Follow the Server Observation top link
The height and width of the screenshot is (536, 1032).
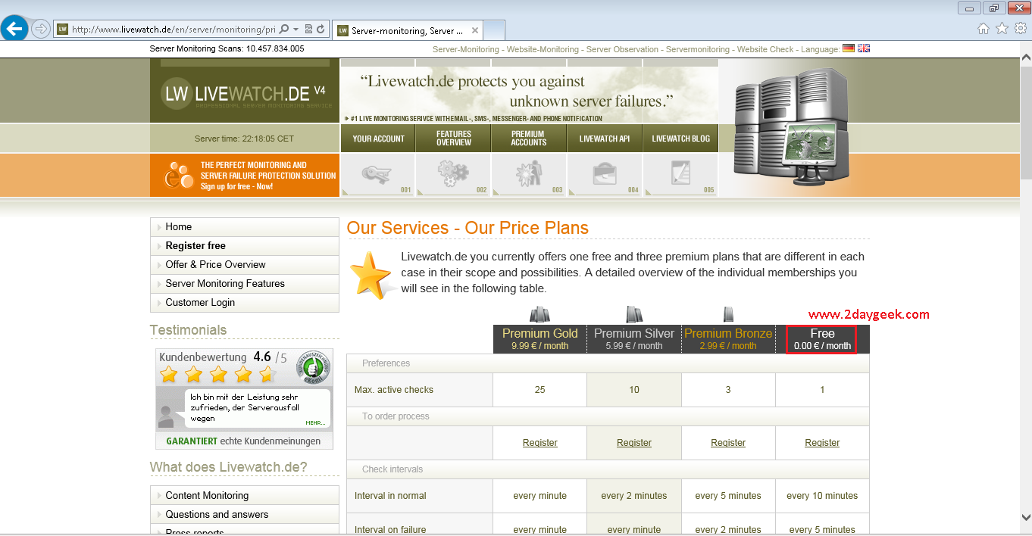tap(622, 49)
